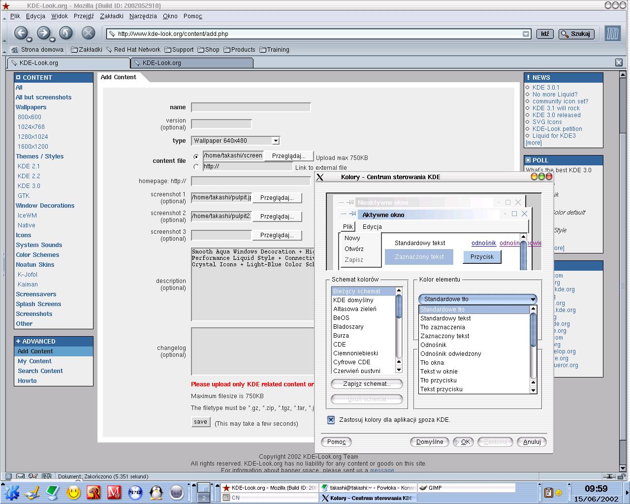Switch to desktop 2 in the pager
630x504 pixels.
coord(204,498)
